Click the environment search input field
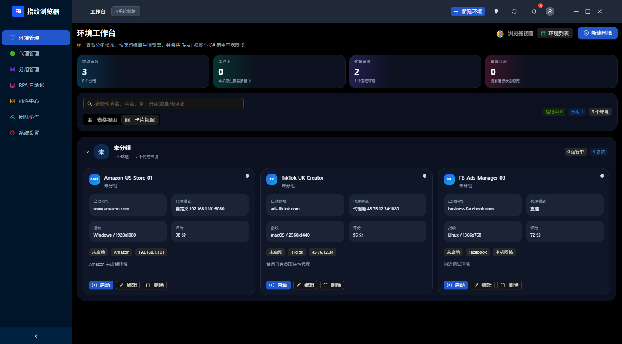This screenshot has height=344, width=622. [164, 104]
